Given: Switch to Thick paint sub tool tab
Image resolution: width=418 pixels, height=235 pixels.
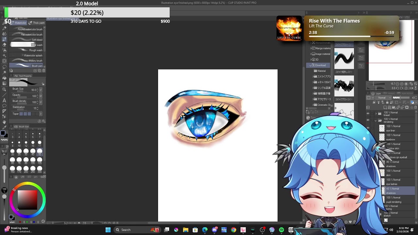Looking at the screenshot, I should click(36, 23).
